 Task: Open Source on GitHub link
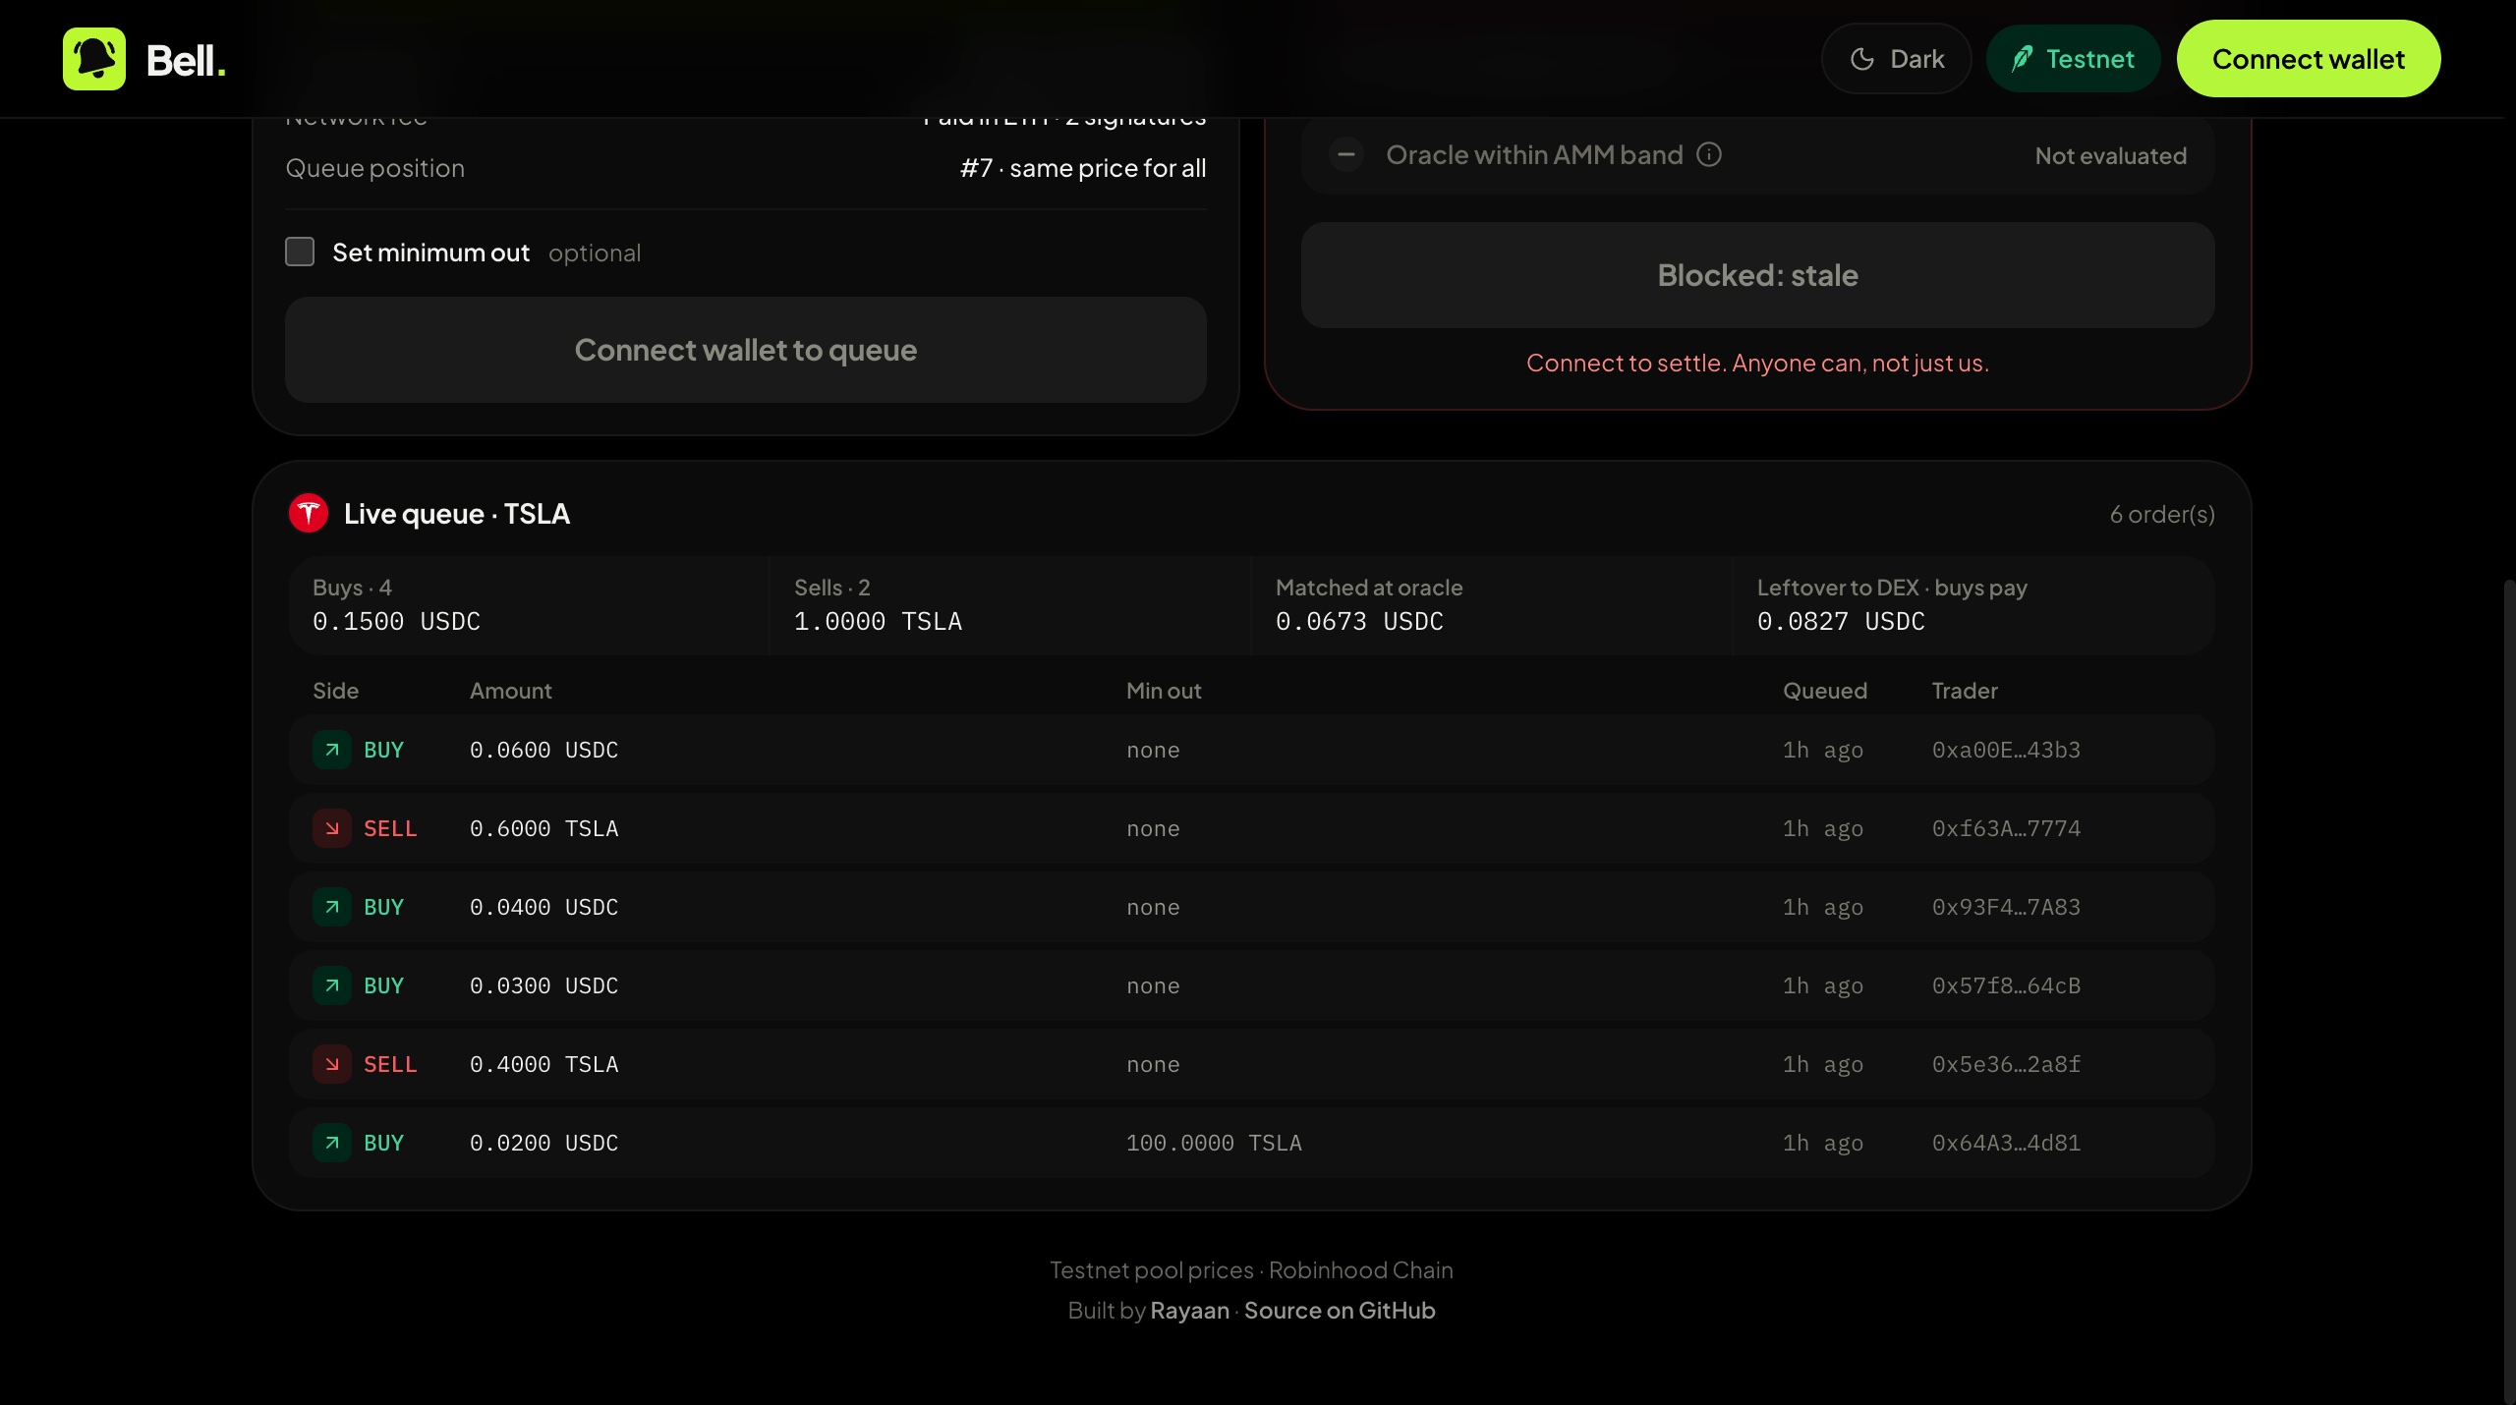pyautogui.click(x=1340, y=1311)
